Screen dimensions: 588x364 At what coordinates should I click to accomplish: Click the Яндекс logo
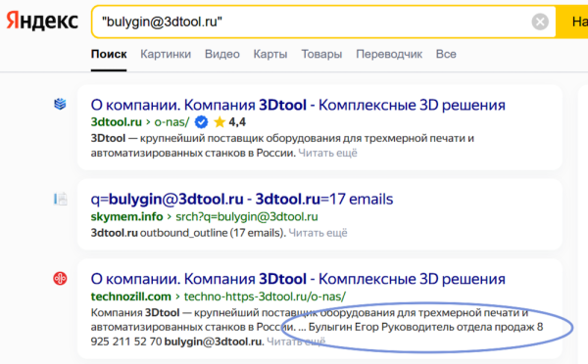point(42,21)
